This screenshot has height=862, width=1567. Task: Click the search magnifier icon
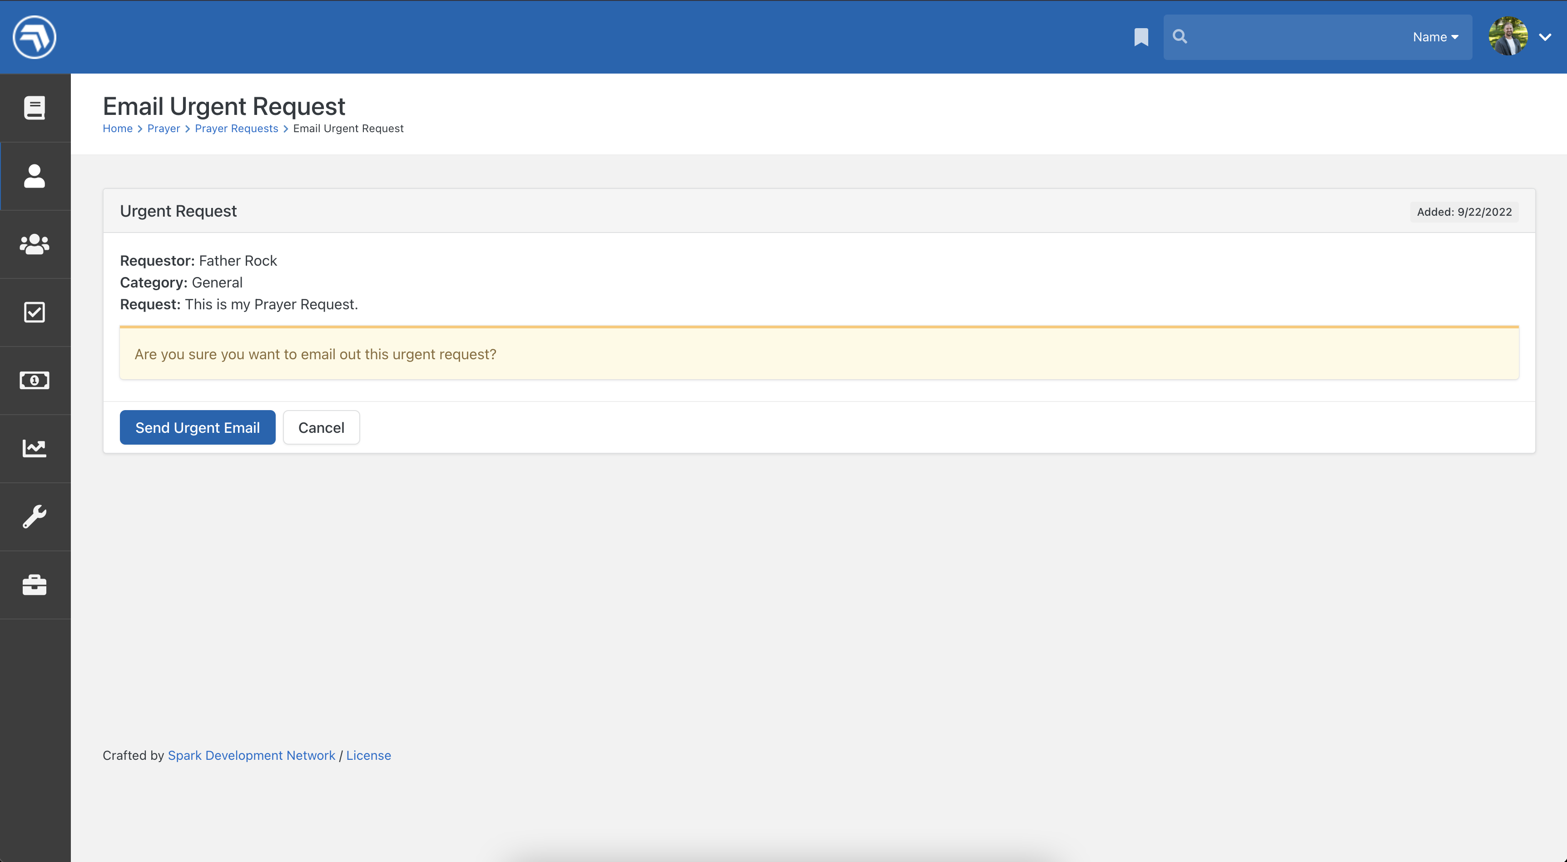(1180, 36)
